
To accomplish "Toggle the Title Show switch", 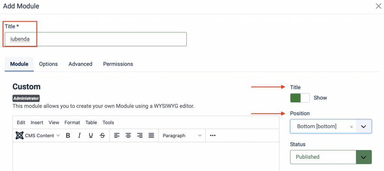I will click(x=300, y=98).
